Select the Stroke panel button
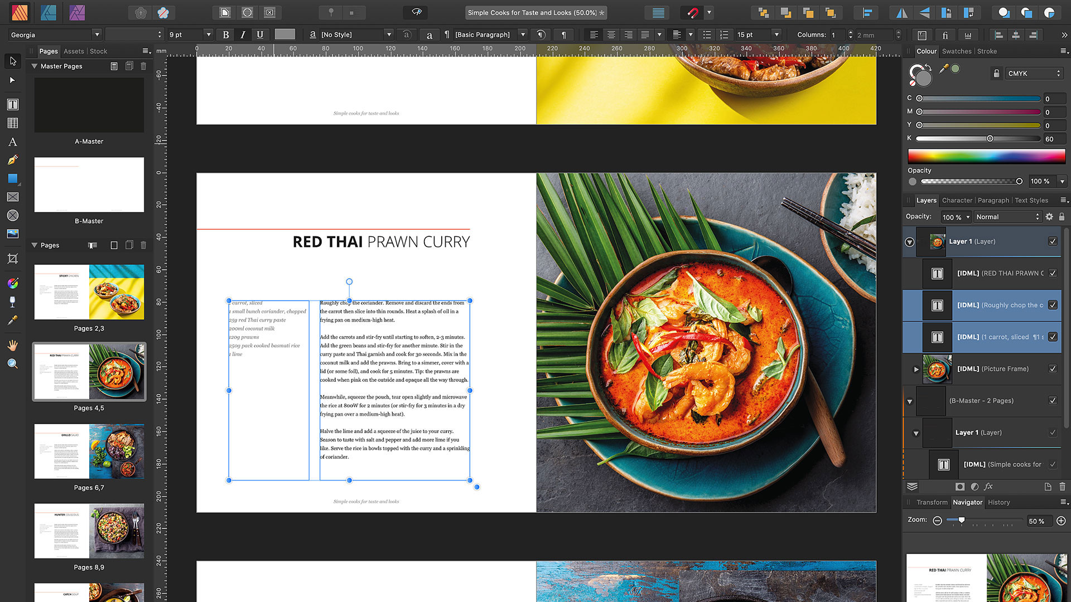1071x602 pixels. pyautogui.click(x=988, y=51)
